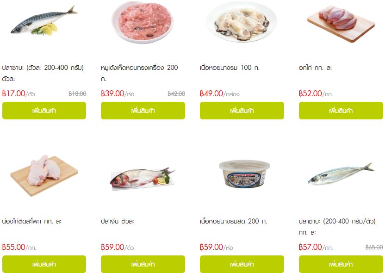Add ปลาซาบะ ฿57.00 per kg to cart
Image resolution: width=385 pixels, height=273 pixels.
pyautogui.click(x=341, y=264)
